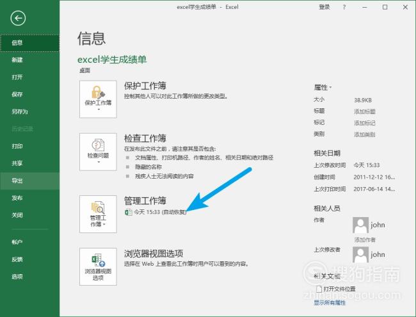416x317 pixels.
Task: Open 反馈 (Feedback) in sidebar
Action: click(x=29, y=259)
